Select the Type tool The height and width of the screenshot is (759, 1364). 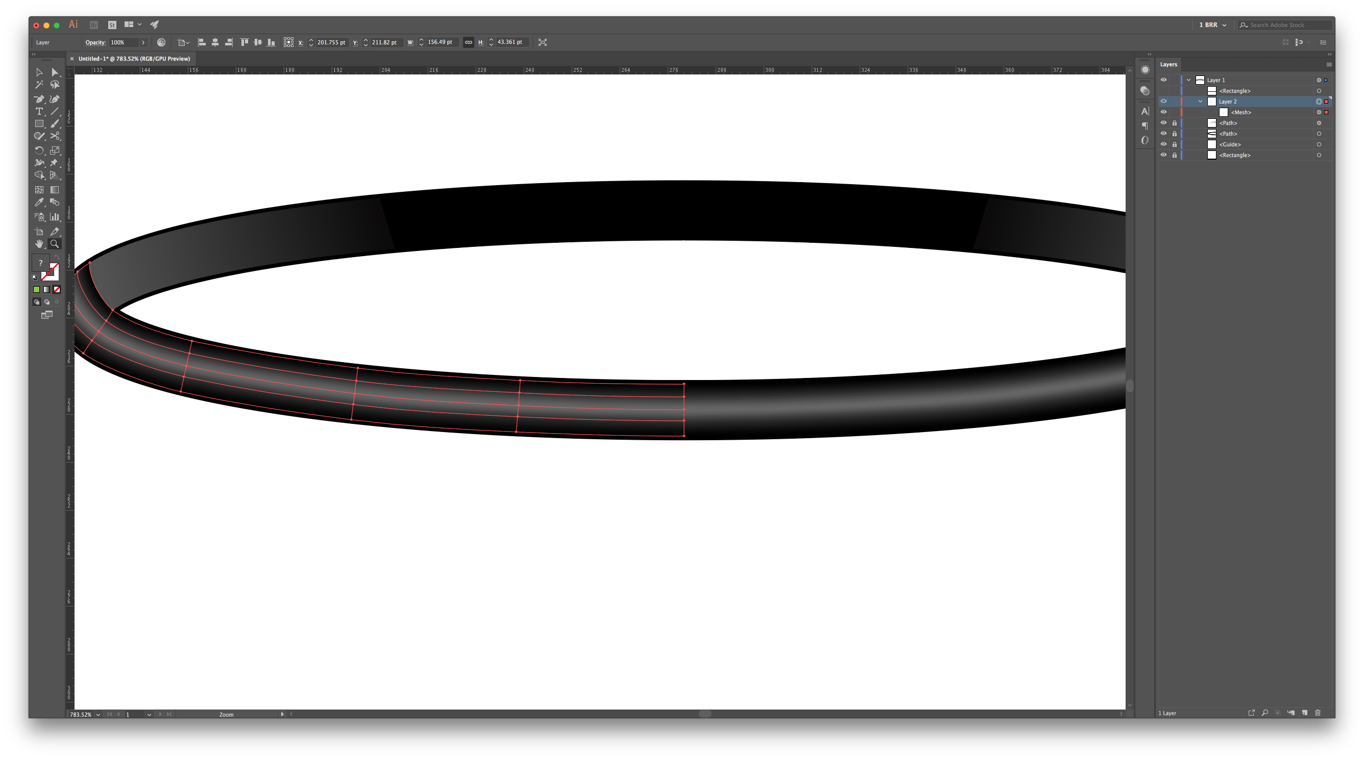[39, 112]
